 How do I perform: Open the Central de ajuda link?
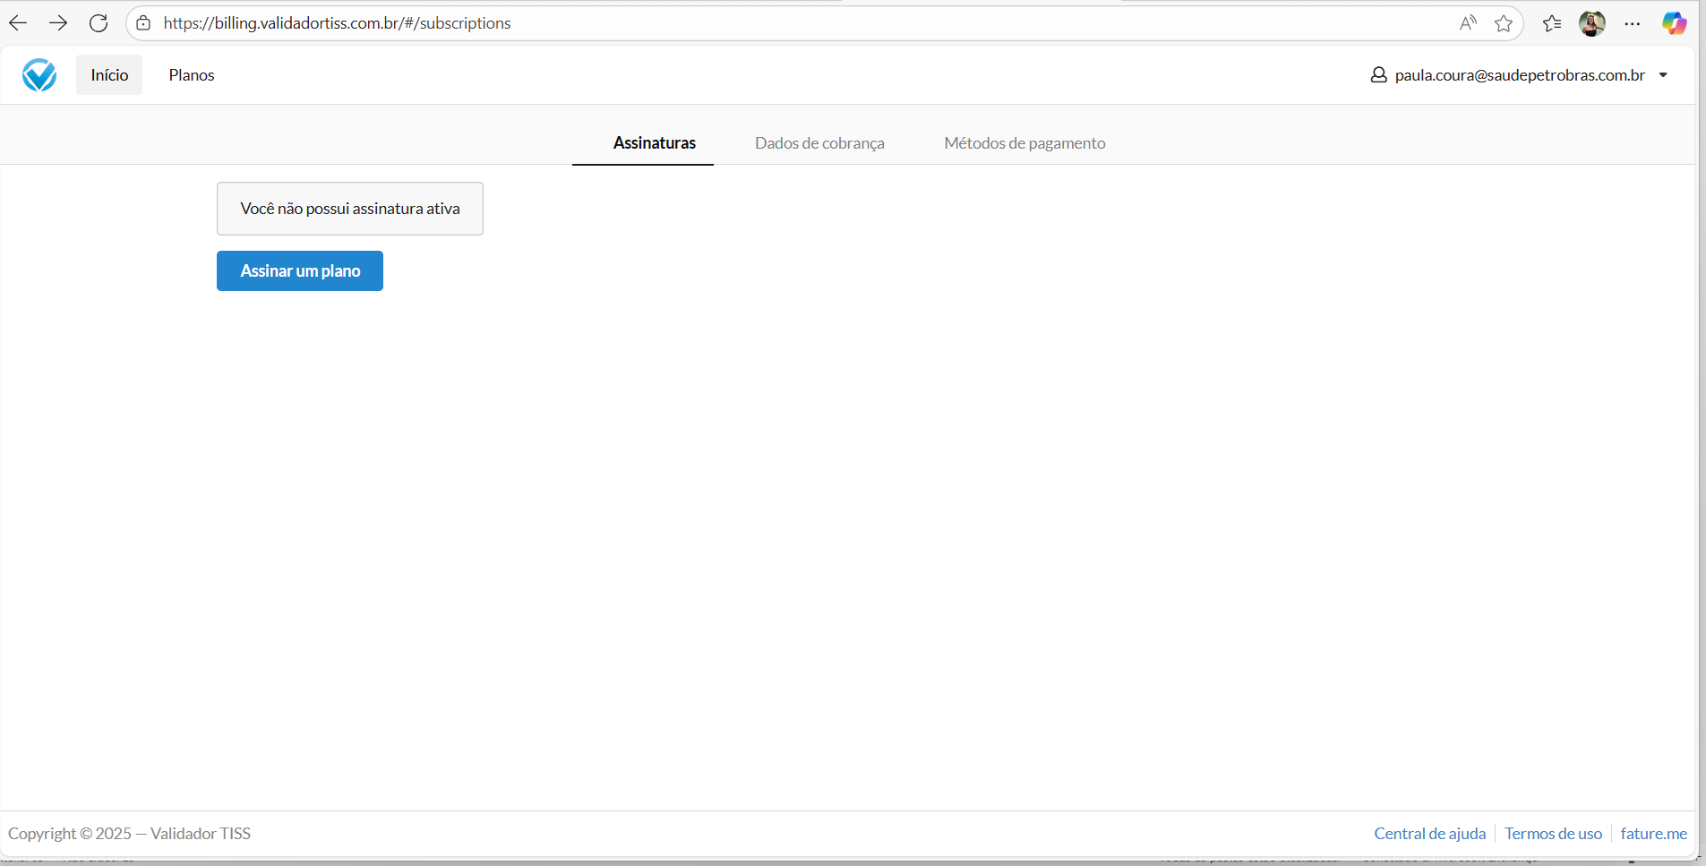(x=1429, y=834)
